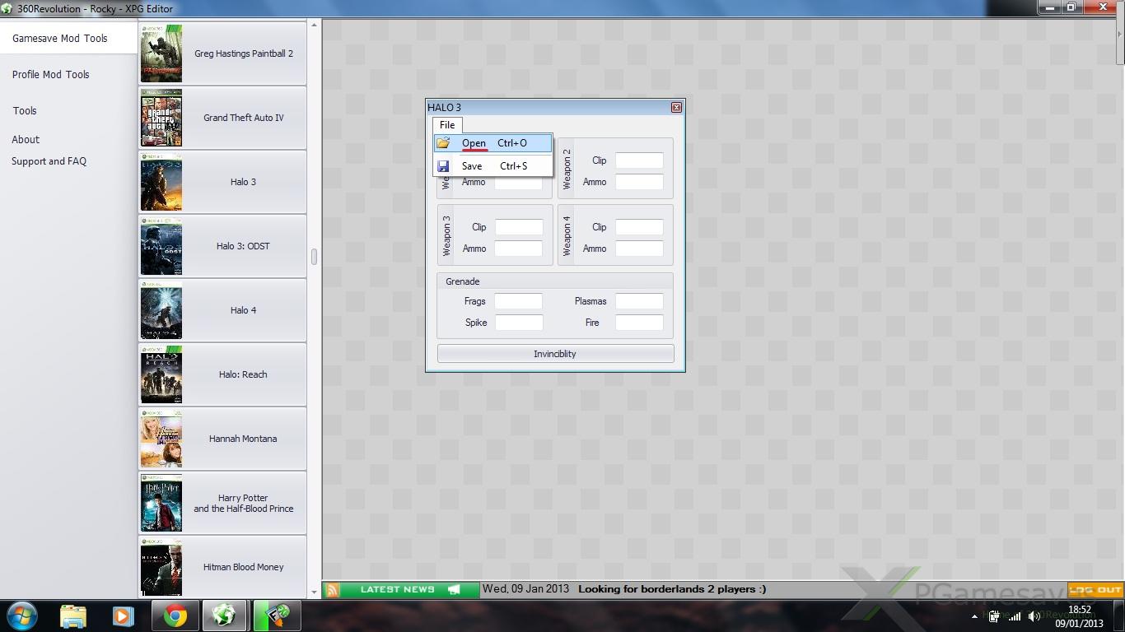1125x632 pixels.
Task: Choose Save Ctrl+S from File menu
Action: 493,166
